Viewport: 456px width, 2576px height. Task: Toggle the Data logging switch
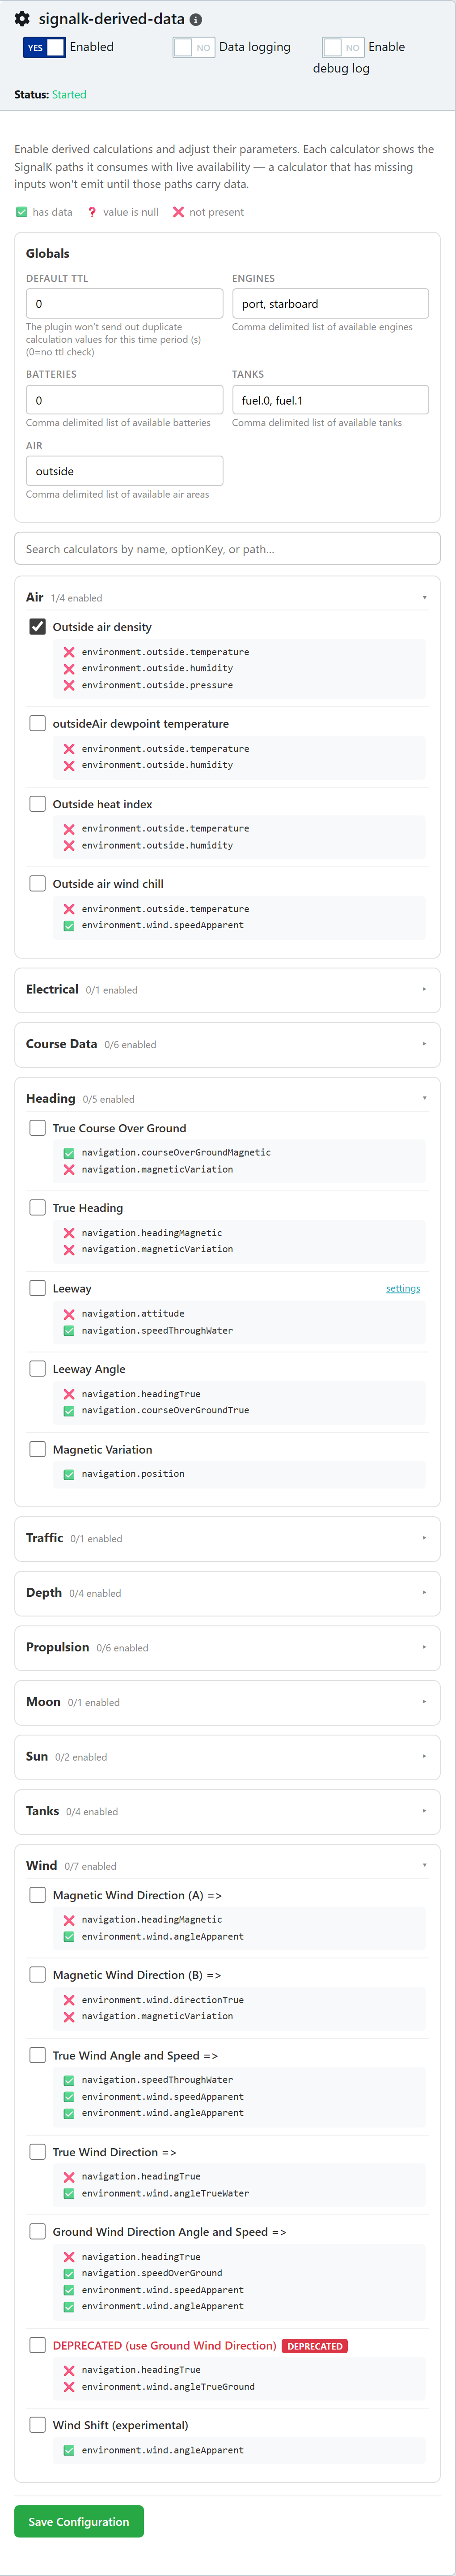click(x=193, y=47)
